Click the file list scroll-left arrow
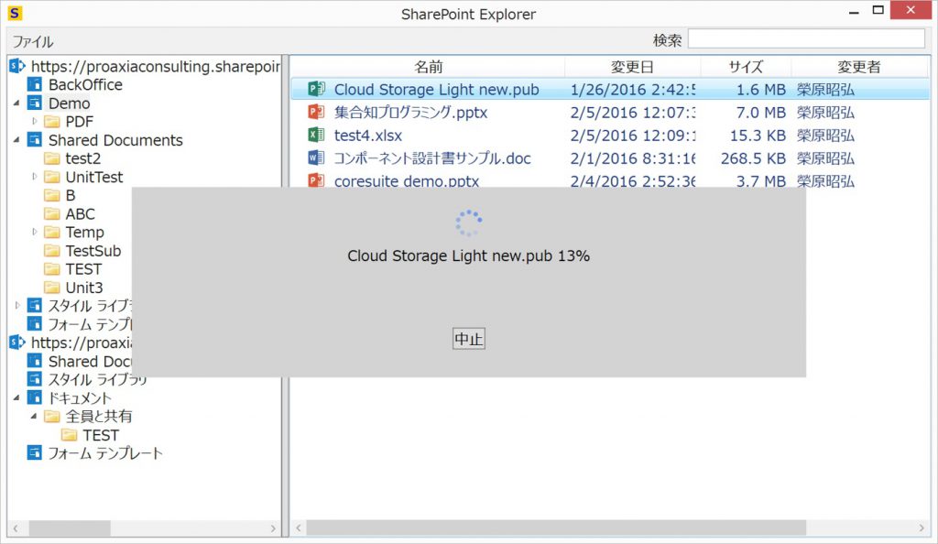 tap(299, 528)
